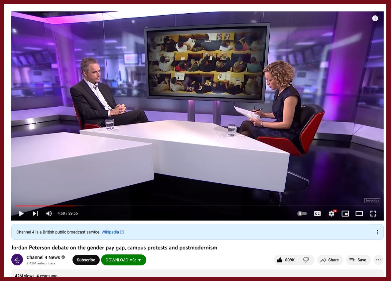The height and width of the screenshot is (281, 391).
Task: Share the video
Action: click(x=330, y=260)
